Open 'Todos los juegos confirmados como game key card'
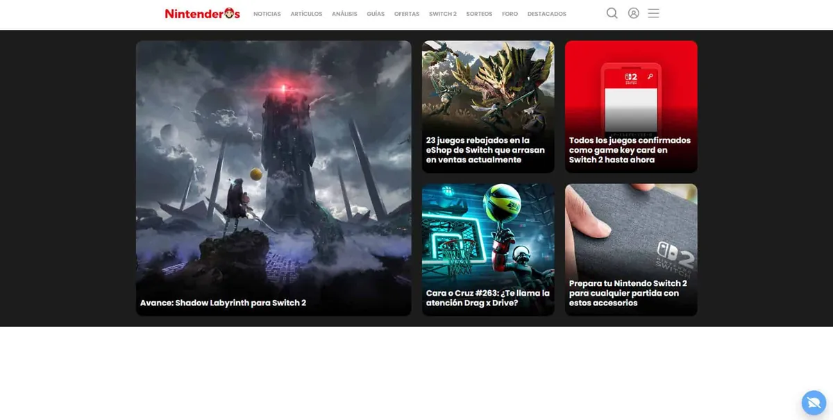Image resolution: width=833 pixels, height=420 pixels. coord(630,150)
